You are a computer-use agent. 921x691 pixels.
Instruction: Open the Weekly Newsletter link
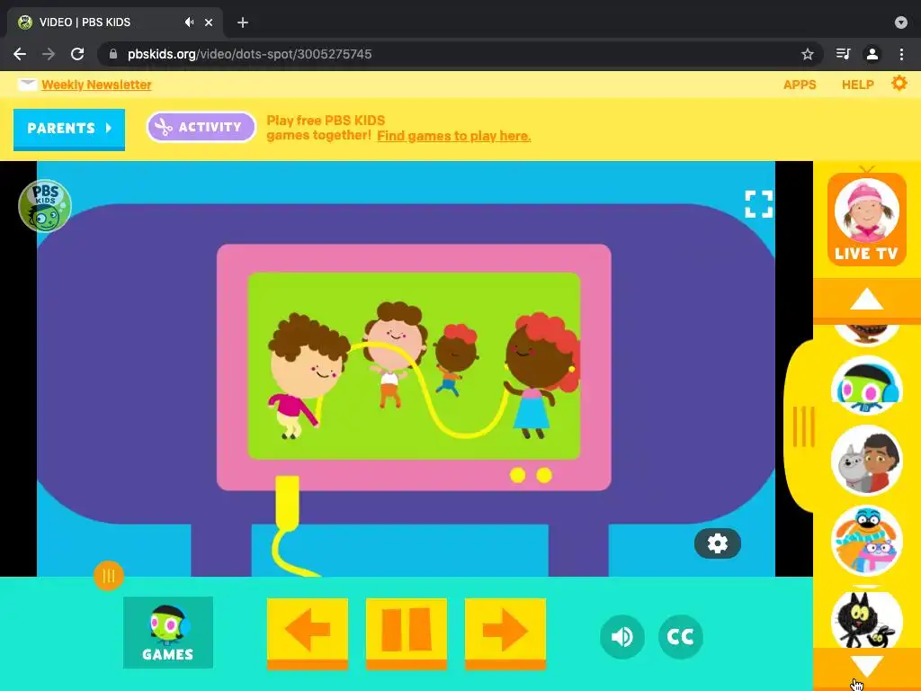coord(96,85)
